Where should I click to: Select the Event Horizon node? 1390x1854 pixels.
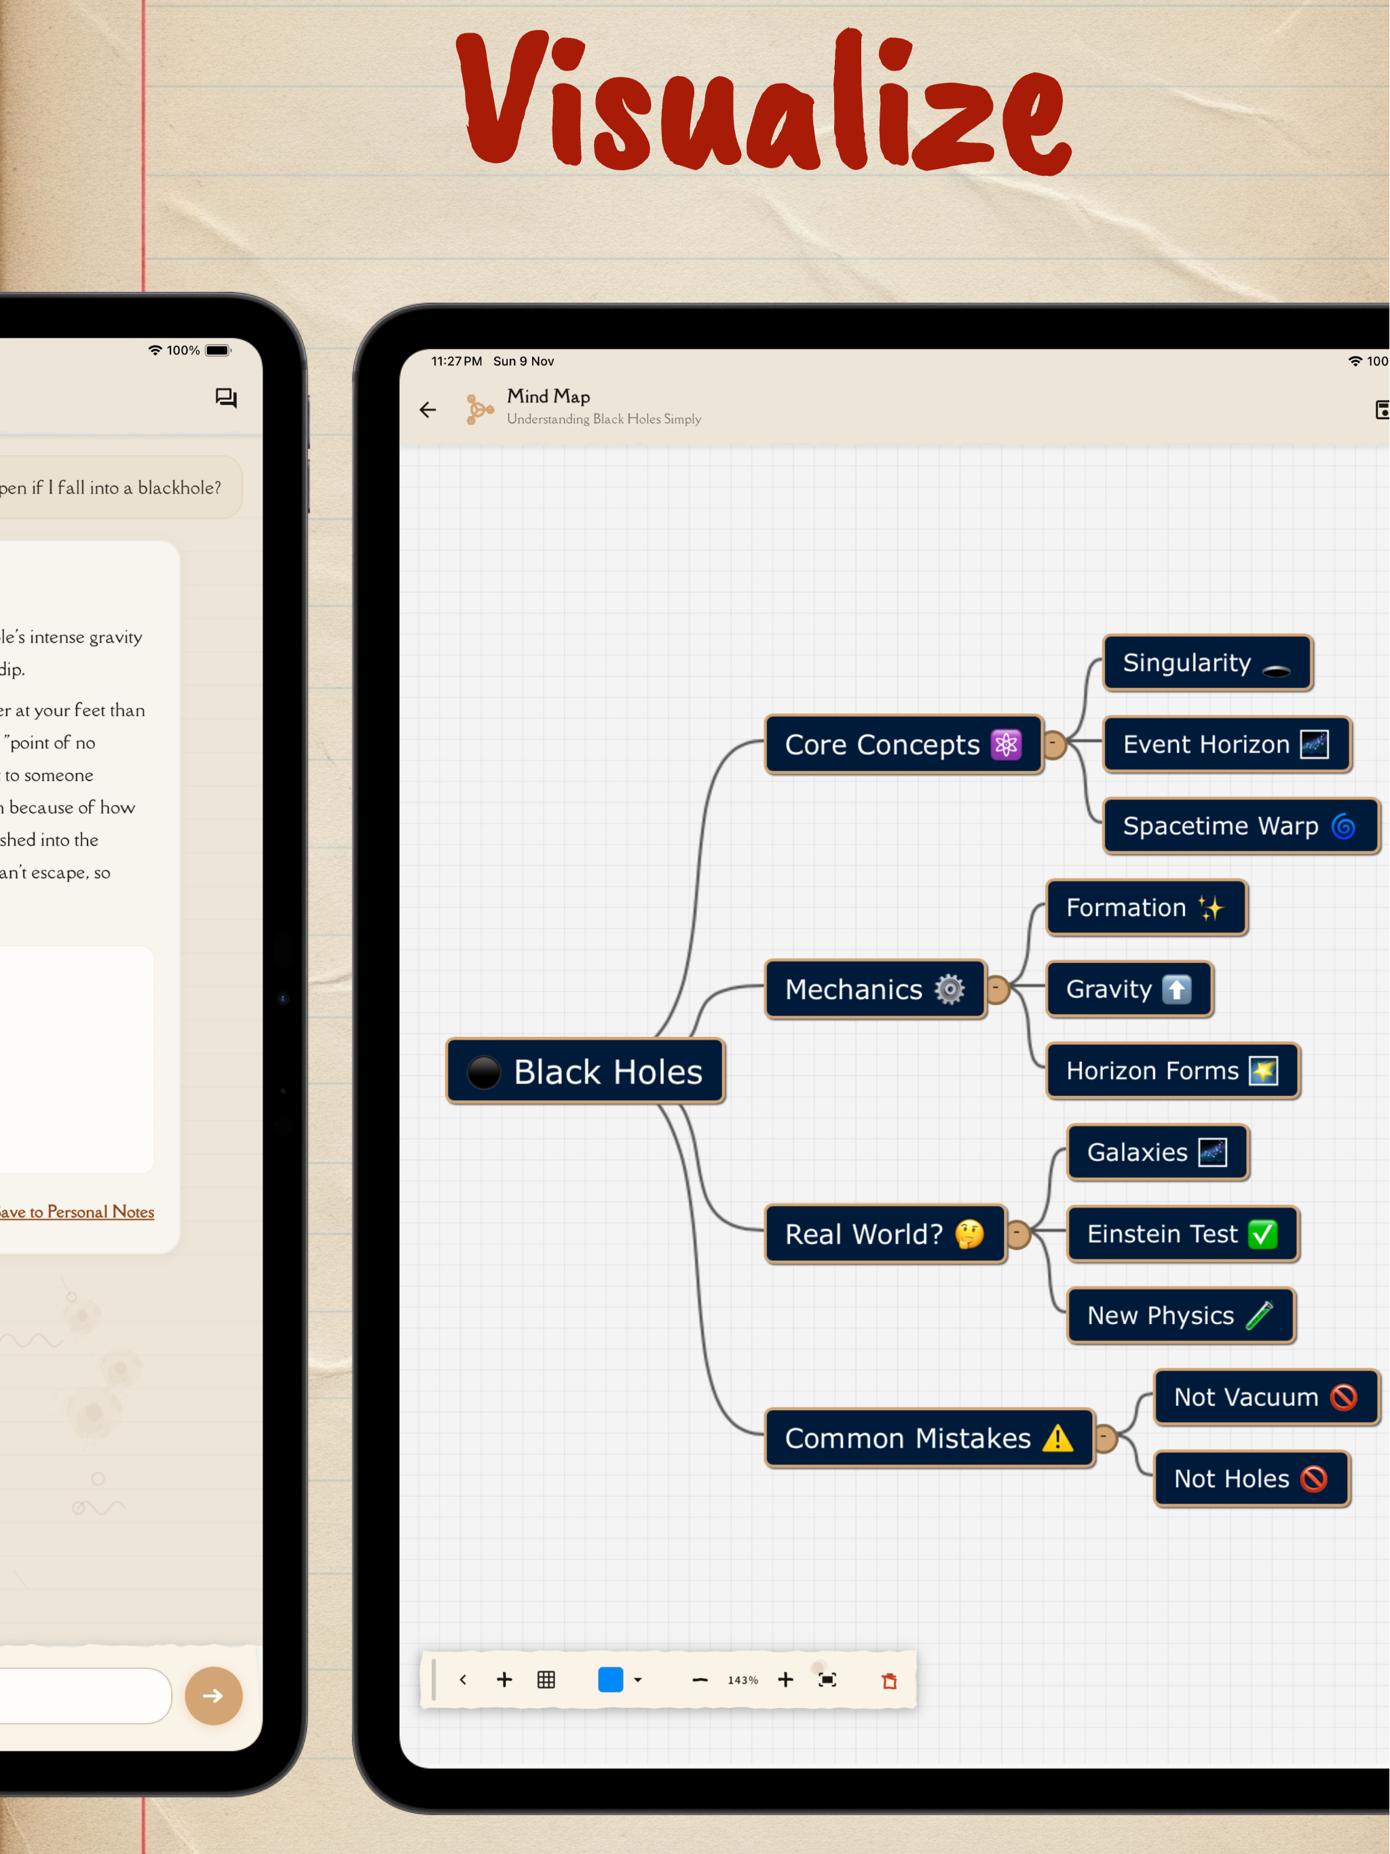[x=1226, y=744]
